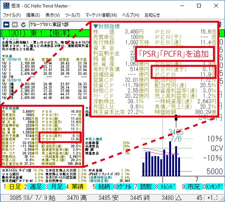Select the 15/3 earnings row 2,120.86
Image resolution: width=225 pixels, height=202 pixels.
(x=45, y=63)
